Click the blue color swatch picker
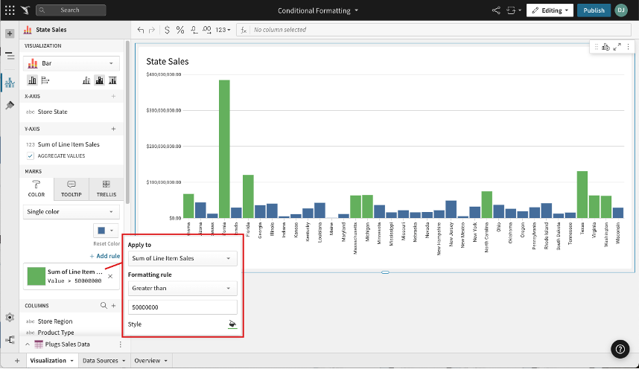Viewport: 639px width, 369px height. tap(105, 231)
